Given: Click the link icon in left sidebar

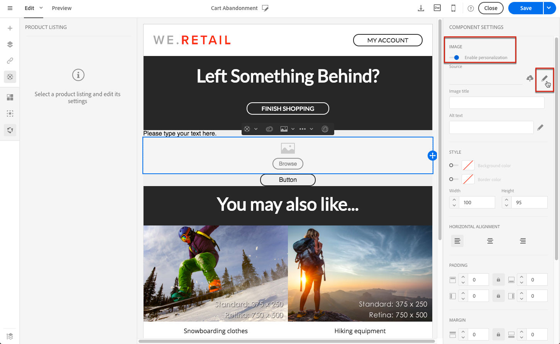Looking at the screenshot, I should pyautogui.click(x=10, y=61).
